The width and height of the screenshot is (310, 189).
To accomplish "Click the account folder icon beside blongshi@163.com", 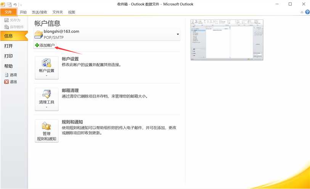I will pyautogui.click(x=39, y=35).
